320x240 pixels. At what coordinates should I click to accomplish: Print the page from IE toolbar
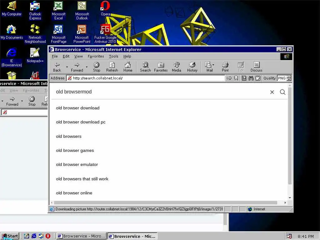click(225, 67)
